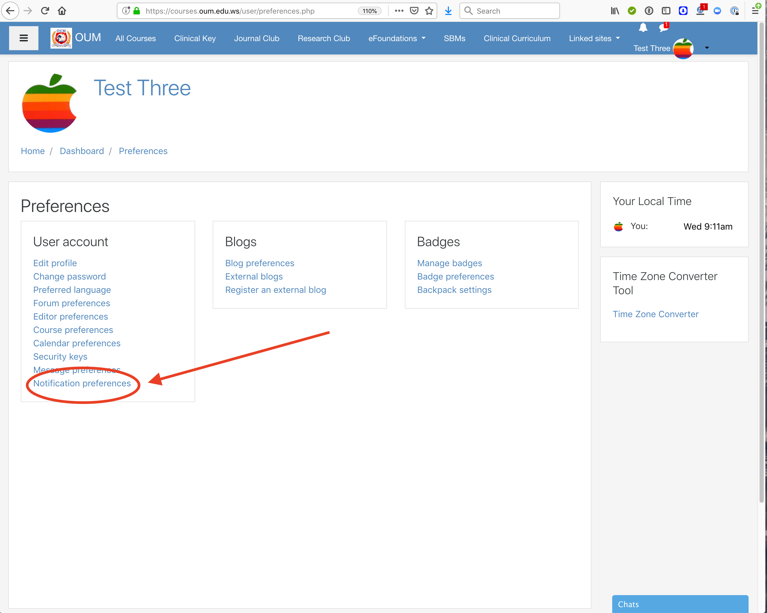767x613 pixels.
Task: Open the Clinical Key menu item
Action: pyautogui.click(x=195, y=38)
